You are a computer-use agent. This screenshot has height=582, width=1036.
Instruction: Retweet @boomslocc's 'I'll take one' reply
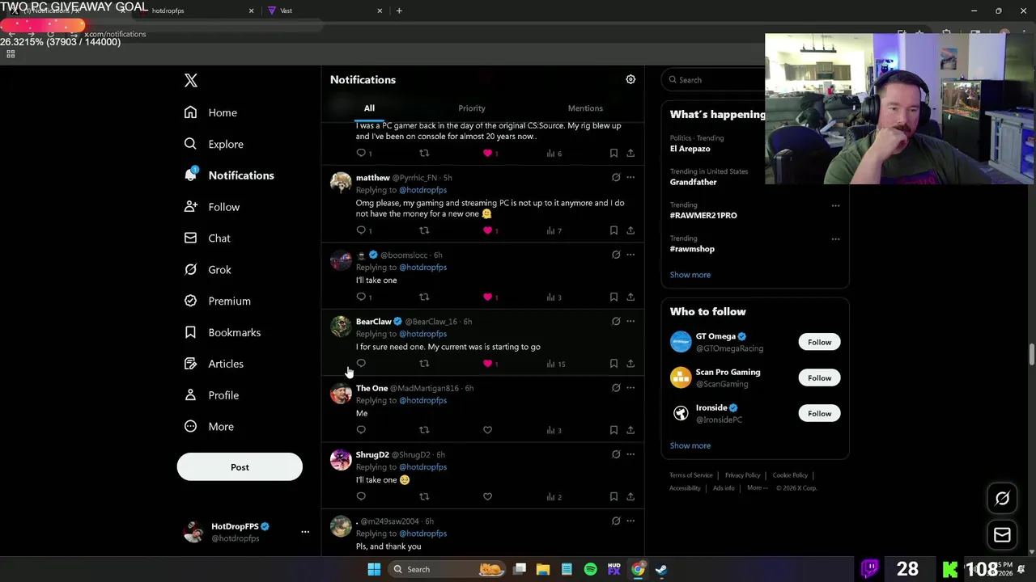tap(424, 297)
